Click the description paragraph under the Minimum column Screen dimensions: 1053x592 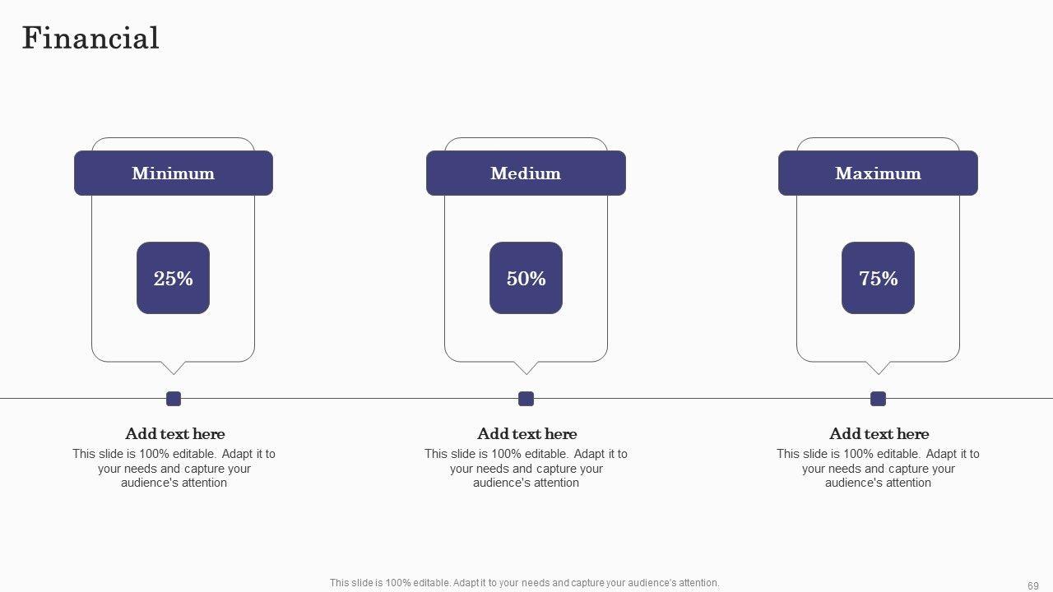point(174,469)
